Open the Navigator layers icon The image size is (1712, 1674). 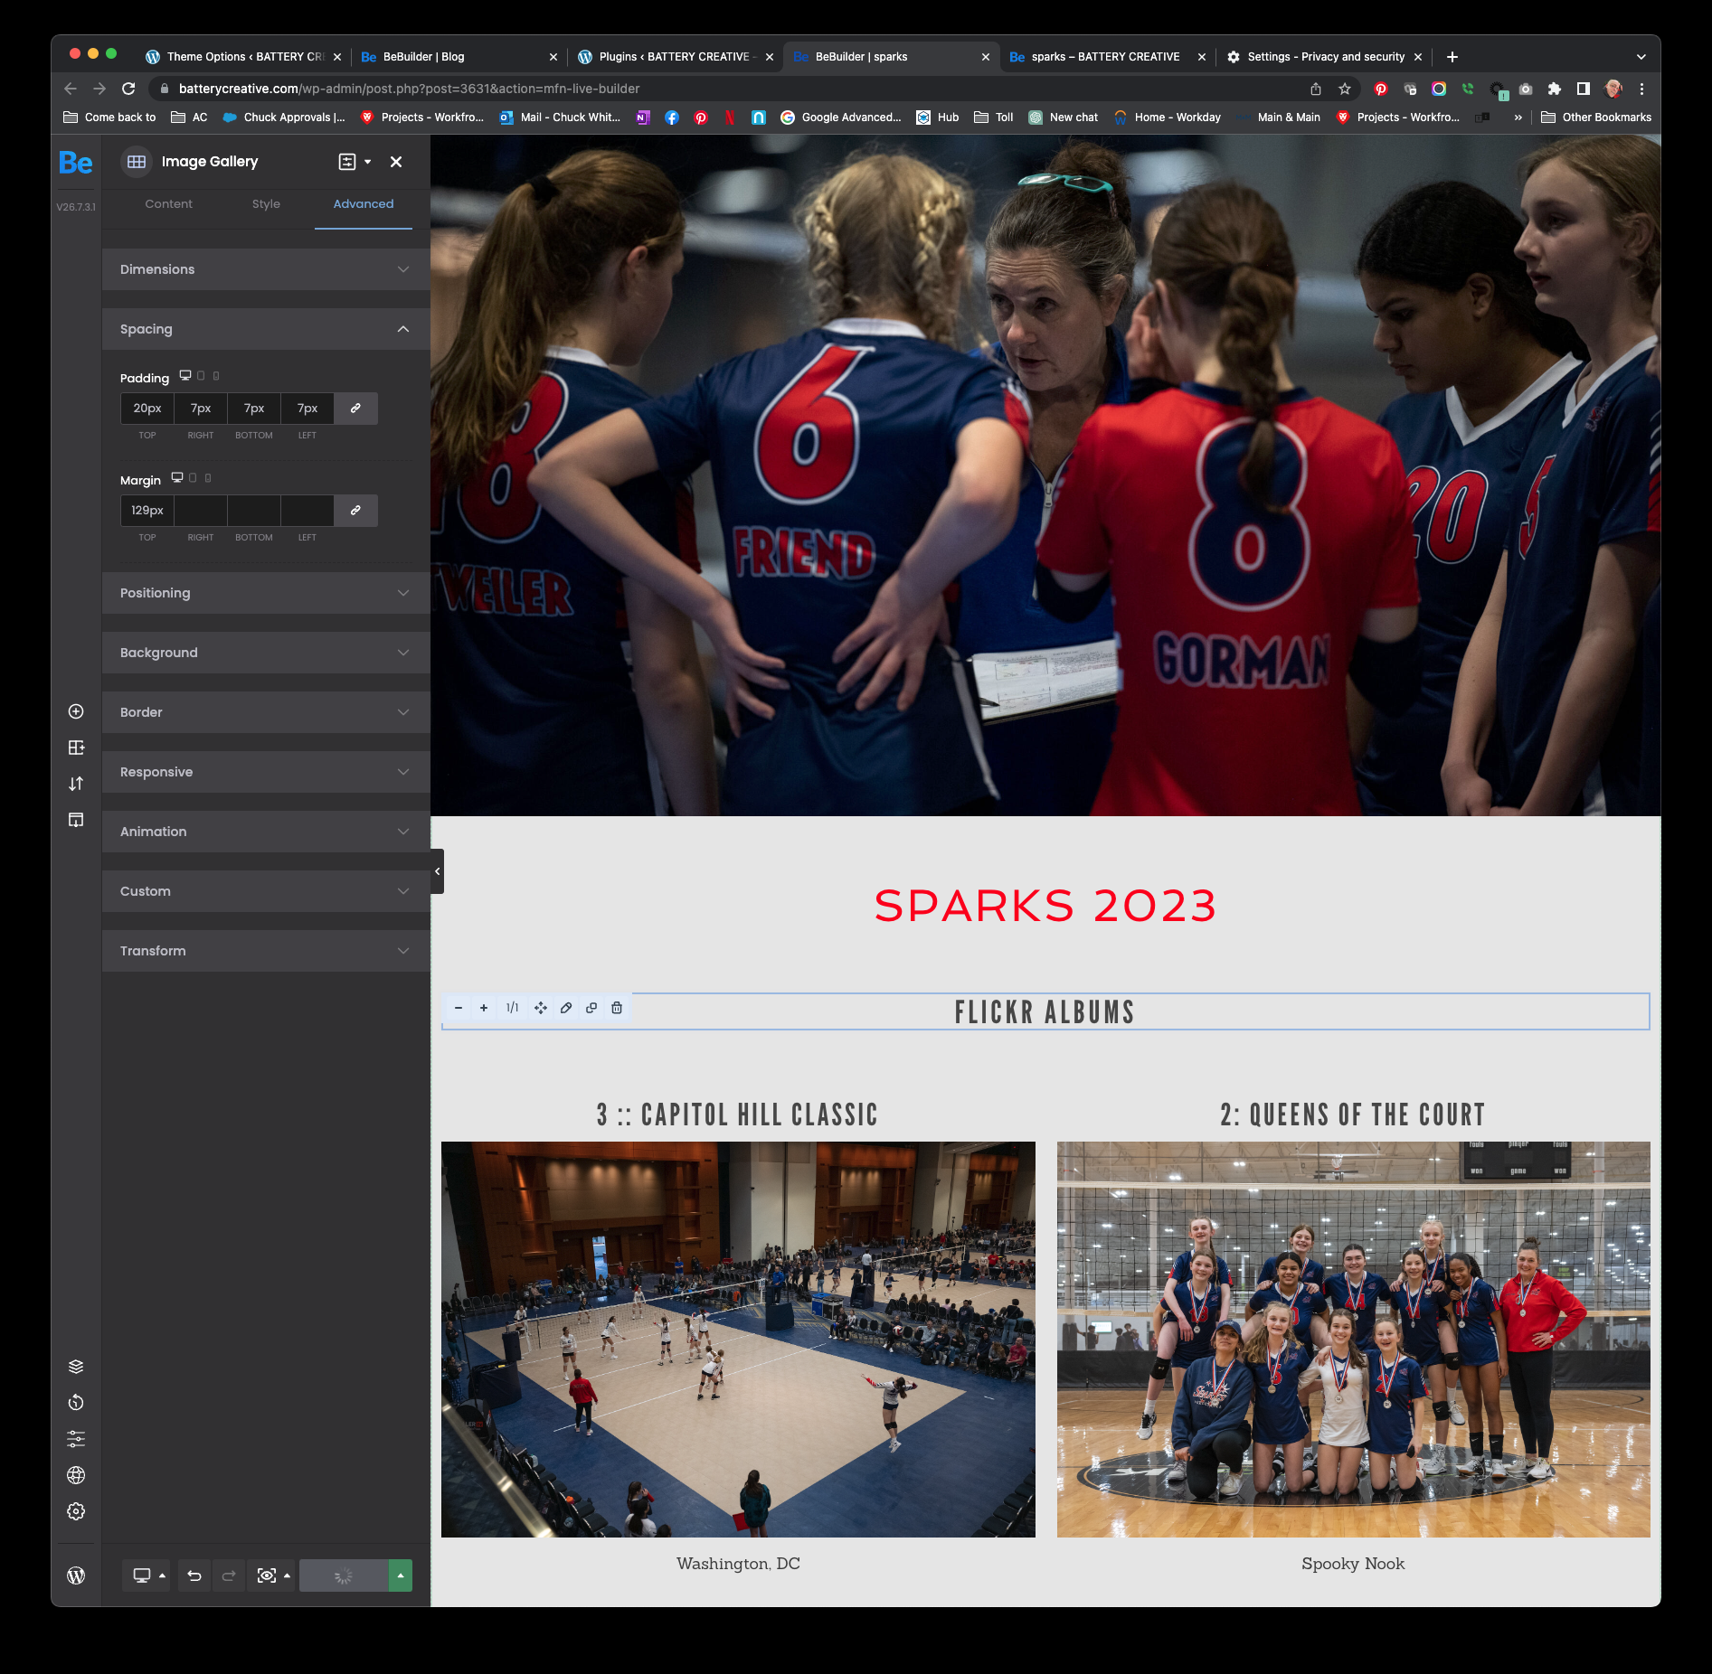tap(76, 1367)
